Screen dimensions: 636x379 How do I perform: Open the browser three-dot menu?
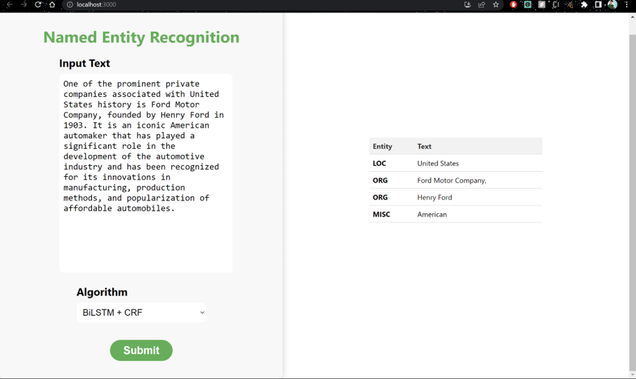(627, 4)
